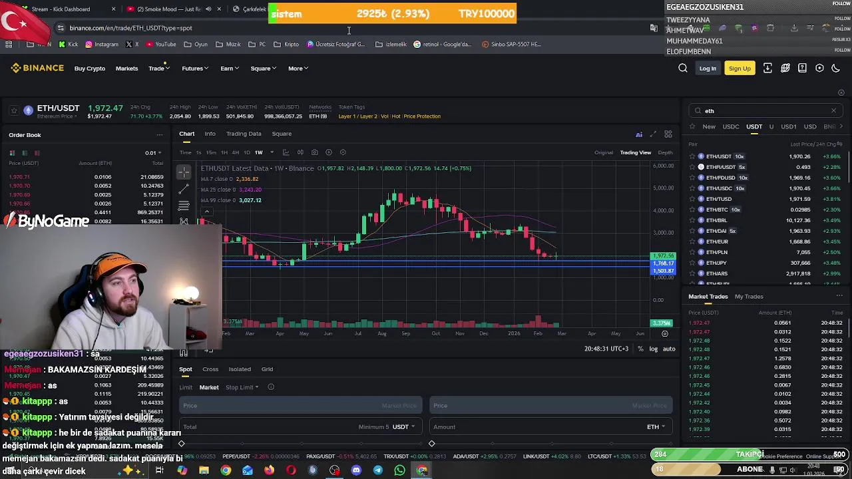Click the Binance logo
The width and height of the screenshot is (852, 479).
(37, 68)
